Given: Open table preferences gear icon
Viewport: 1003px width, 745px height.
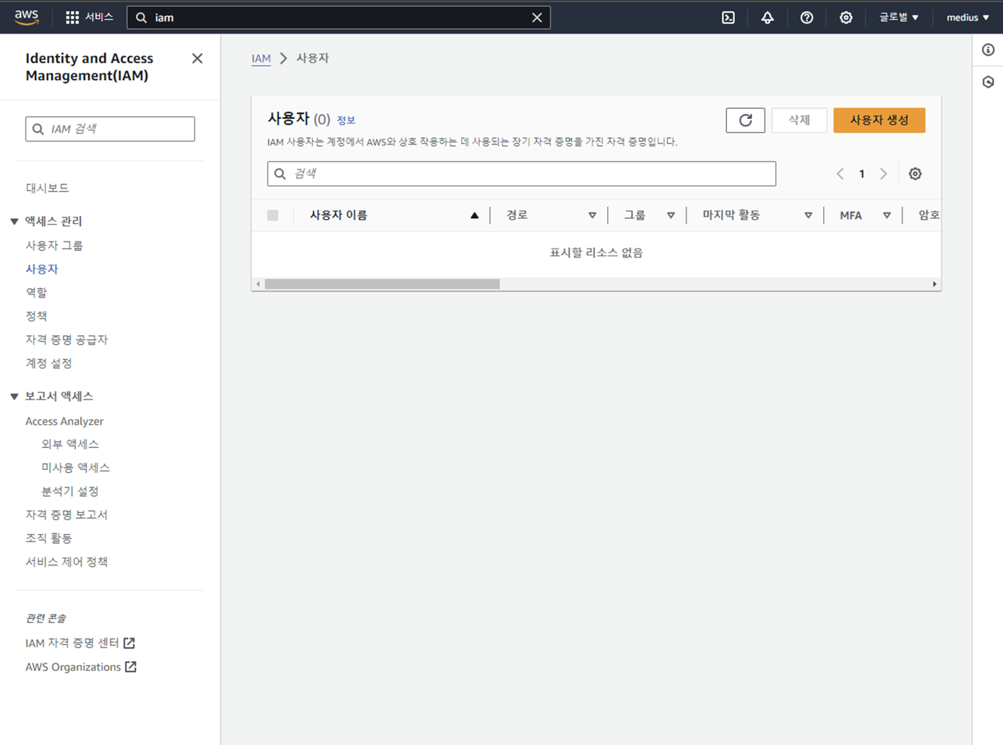Looking at the screenshot, I should click(x=915, y=174).
